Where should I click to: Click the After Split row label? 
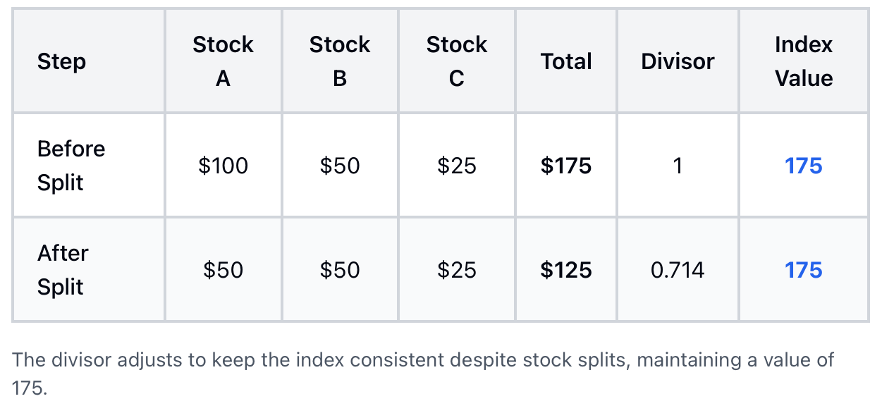pyautogui.click(x=63, y=270)
